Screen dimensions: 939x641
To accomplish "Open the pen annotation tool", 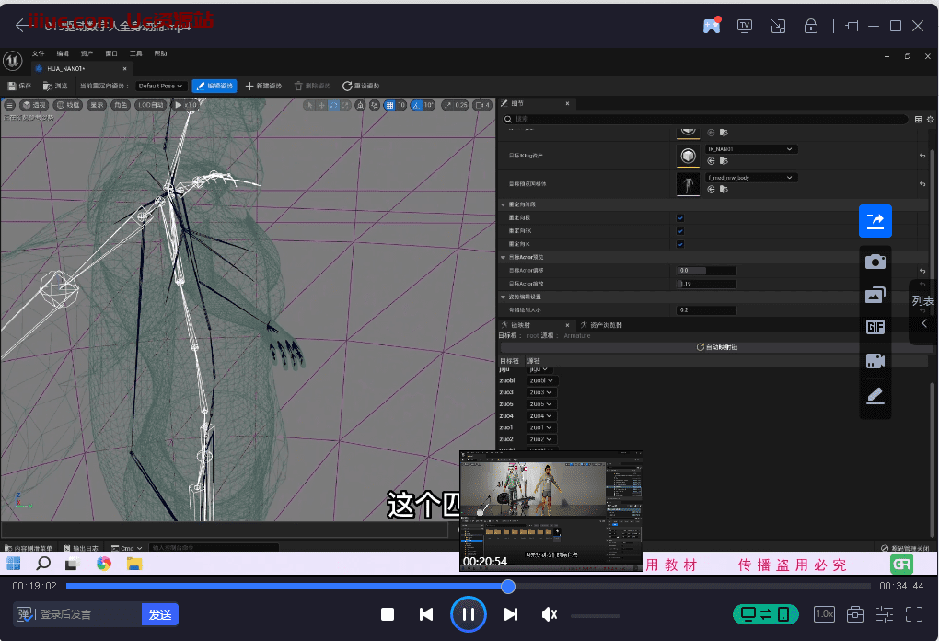I will (875, 395).
